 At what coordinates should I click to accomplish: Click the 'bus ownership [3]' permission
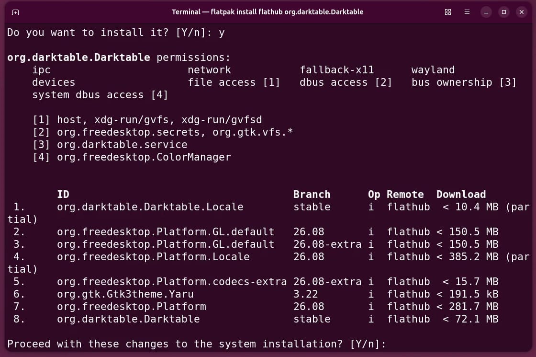tap(464, 82)
